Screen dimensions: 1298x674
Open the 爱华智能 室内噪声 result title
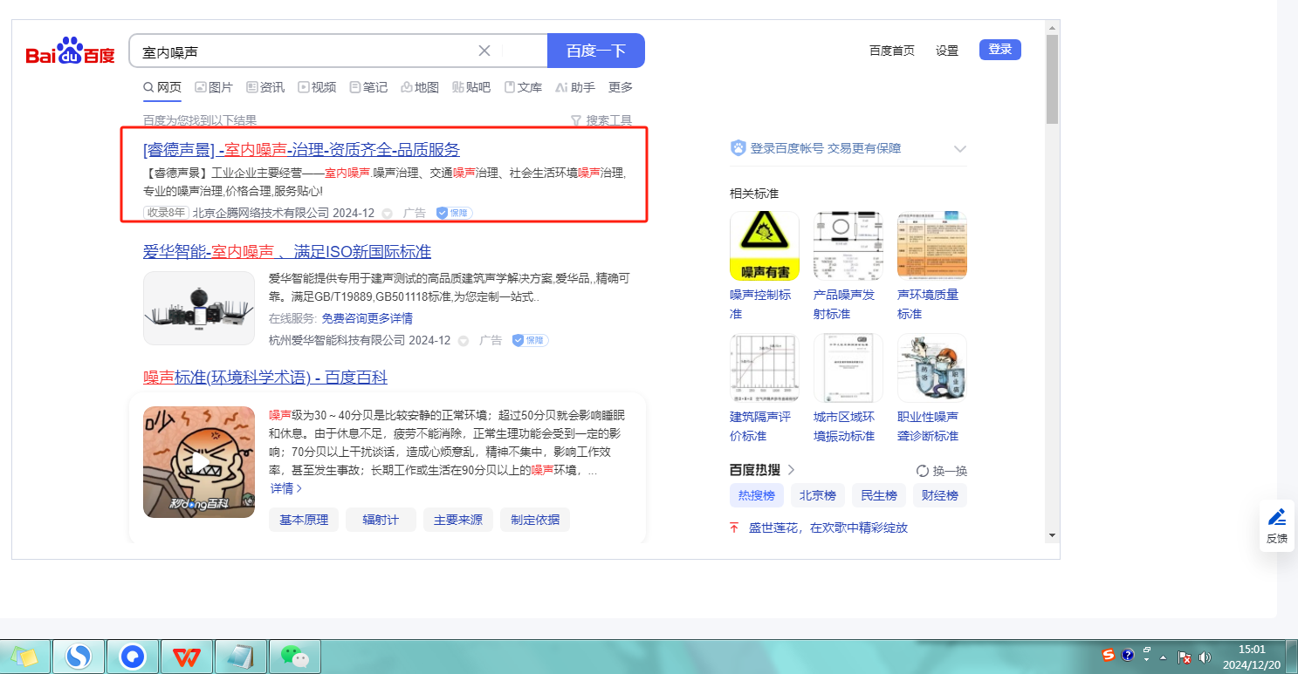(287, 252)
